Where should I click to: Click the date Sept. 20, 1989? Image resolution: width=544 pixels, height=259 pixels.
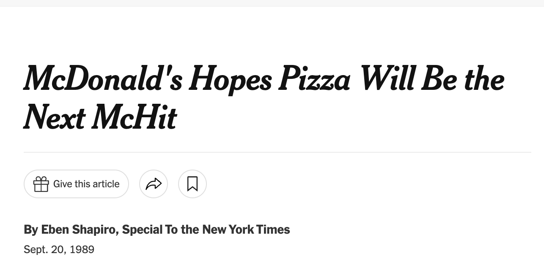[x=59, y=249]
